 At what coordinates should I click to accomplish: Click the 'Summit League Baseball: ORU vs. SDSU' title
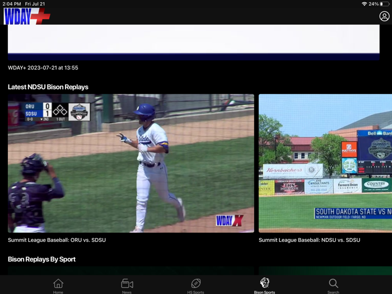pyautogui.click(x=57, y=240)
